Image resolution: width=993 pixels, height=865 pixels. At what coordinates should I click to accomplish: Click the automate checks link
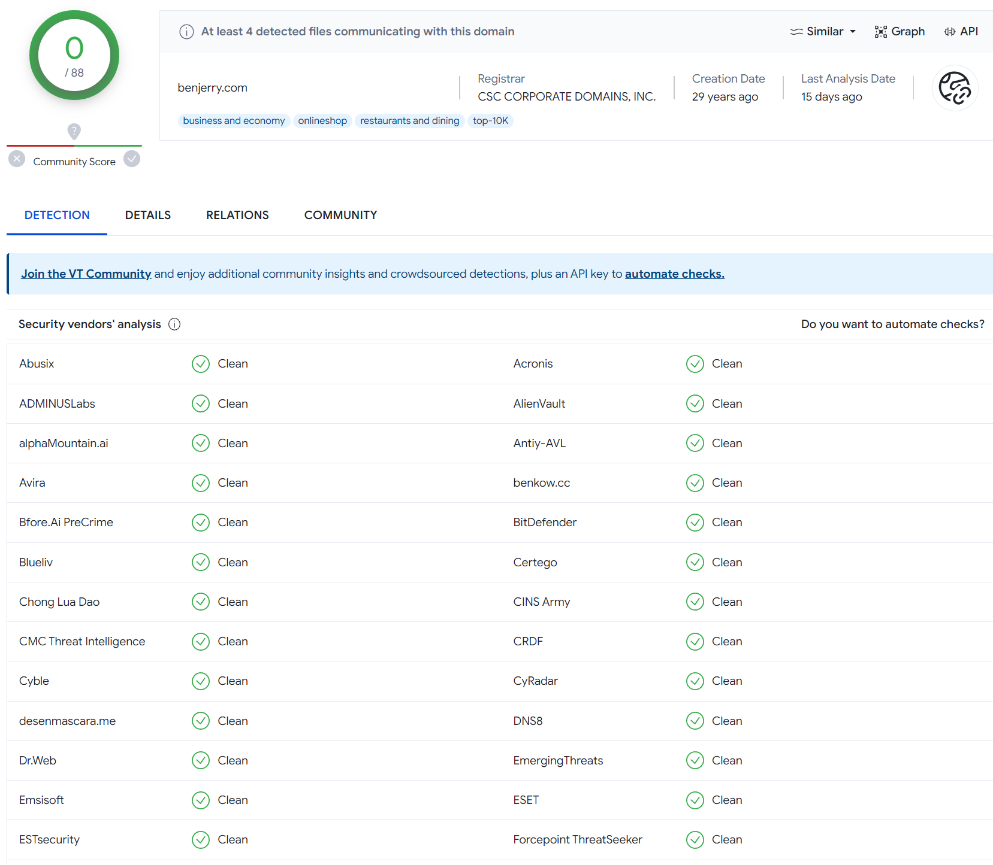pos(675,274)
